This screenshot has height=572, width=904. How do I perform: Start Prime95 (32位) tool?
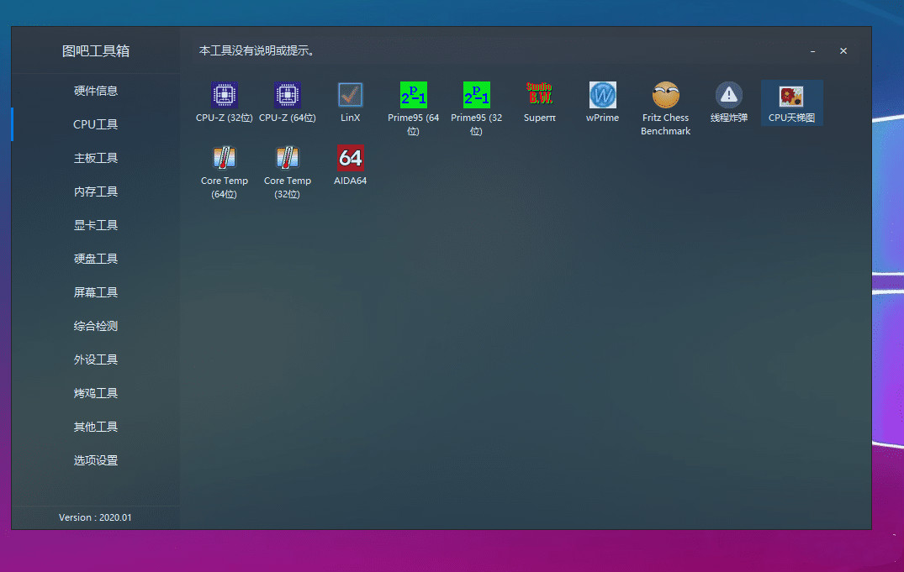[x=476, y=95]
